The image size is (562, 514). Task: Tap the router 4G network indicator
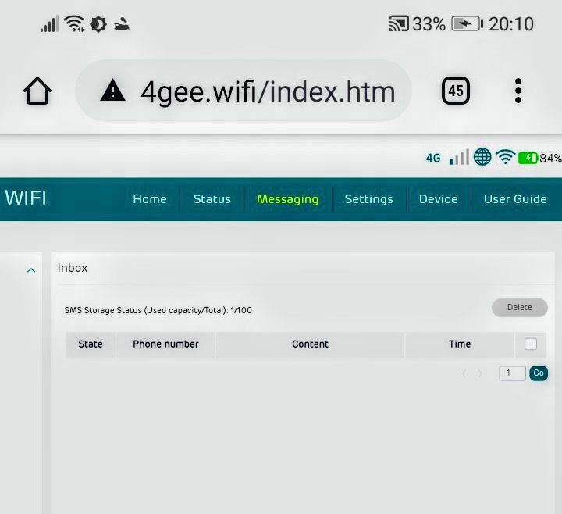433,158
